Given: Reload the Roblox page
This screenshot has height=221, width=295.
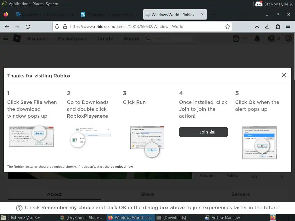Looking at the screenshot, I should pyautogui.click(x=28, y=26).
